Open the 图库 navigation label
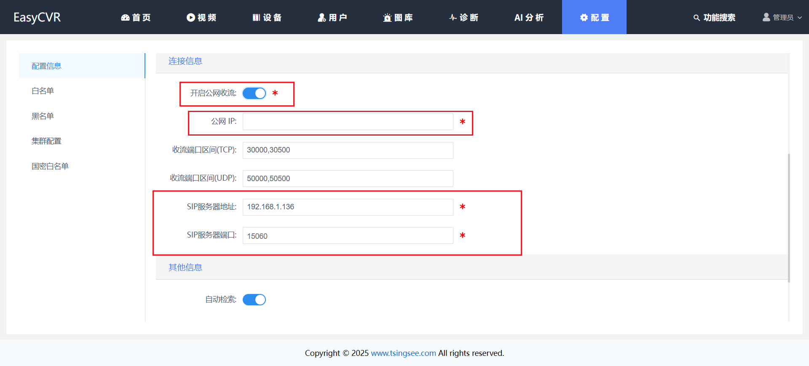The height and width of the screenshot is (366, 809). [404, 17]
